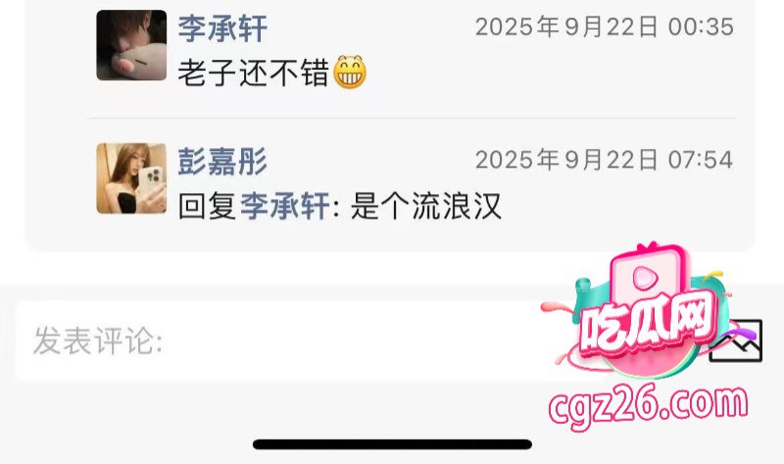Tap the grinning emoji in first comment

pyautogui.click(x=350, y=73)
